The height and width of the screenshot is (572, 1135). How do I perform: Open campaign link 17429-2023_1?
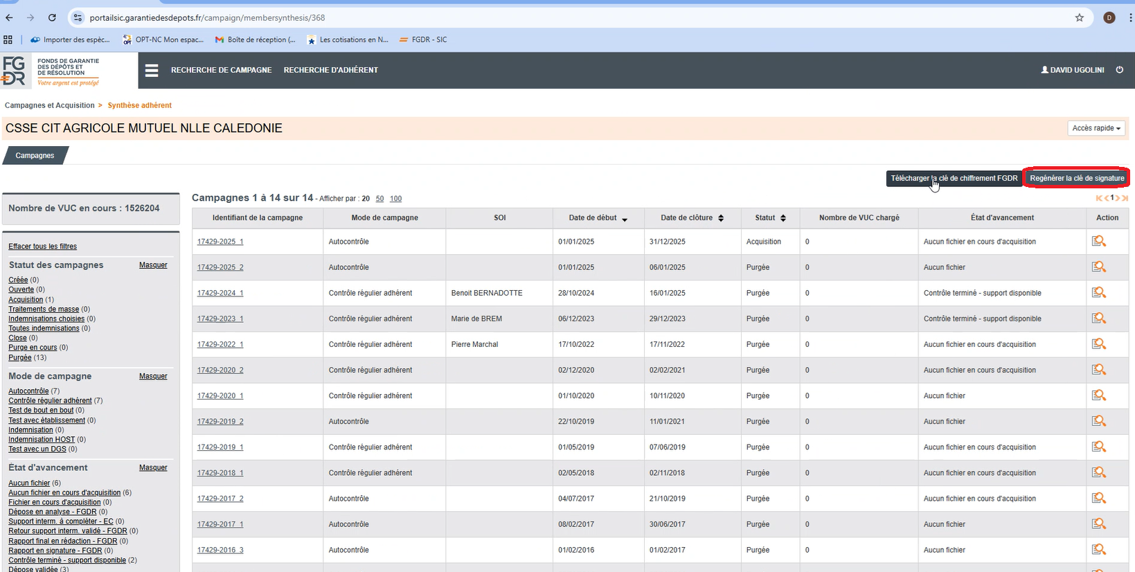(220, 319)
